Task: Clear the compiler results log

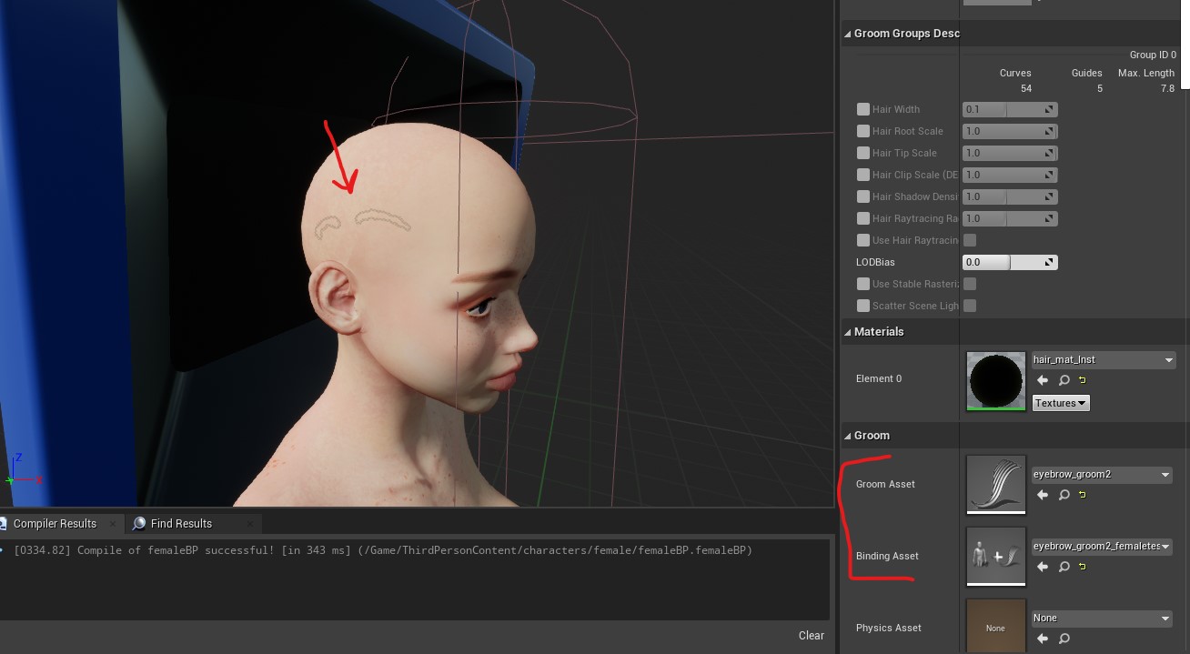Action: 811,636
